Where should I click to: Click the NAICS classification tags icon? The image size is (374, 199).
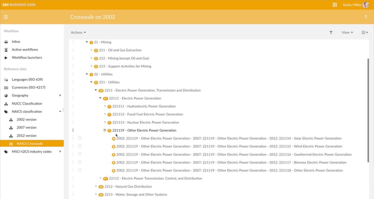(x=6, y=112)
